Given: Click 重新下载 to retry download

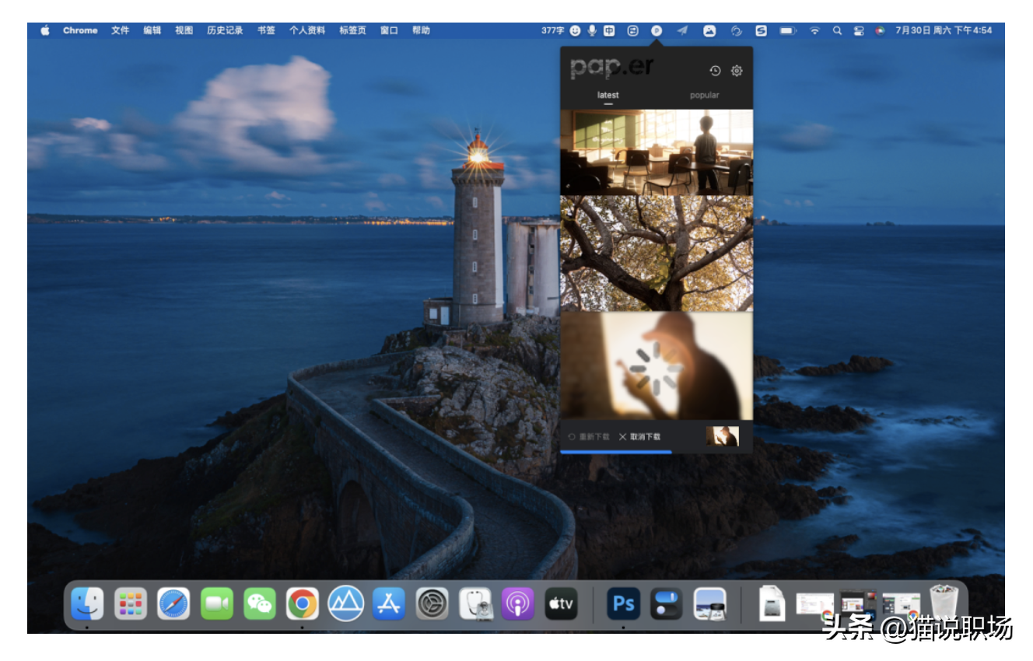Looking at the screenshot, I should click(589, 437).
